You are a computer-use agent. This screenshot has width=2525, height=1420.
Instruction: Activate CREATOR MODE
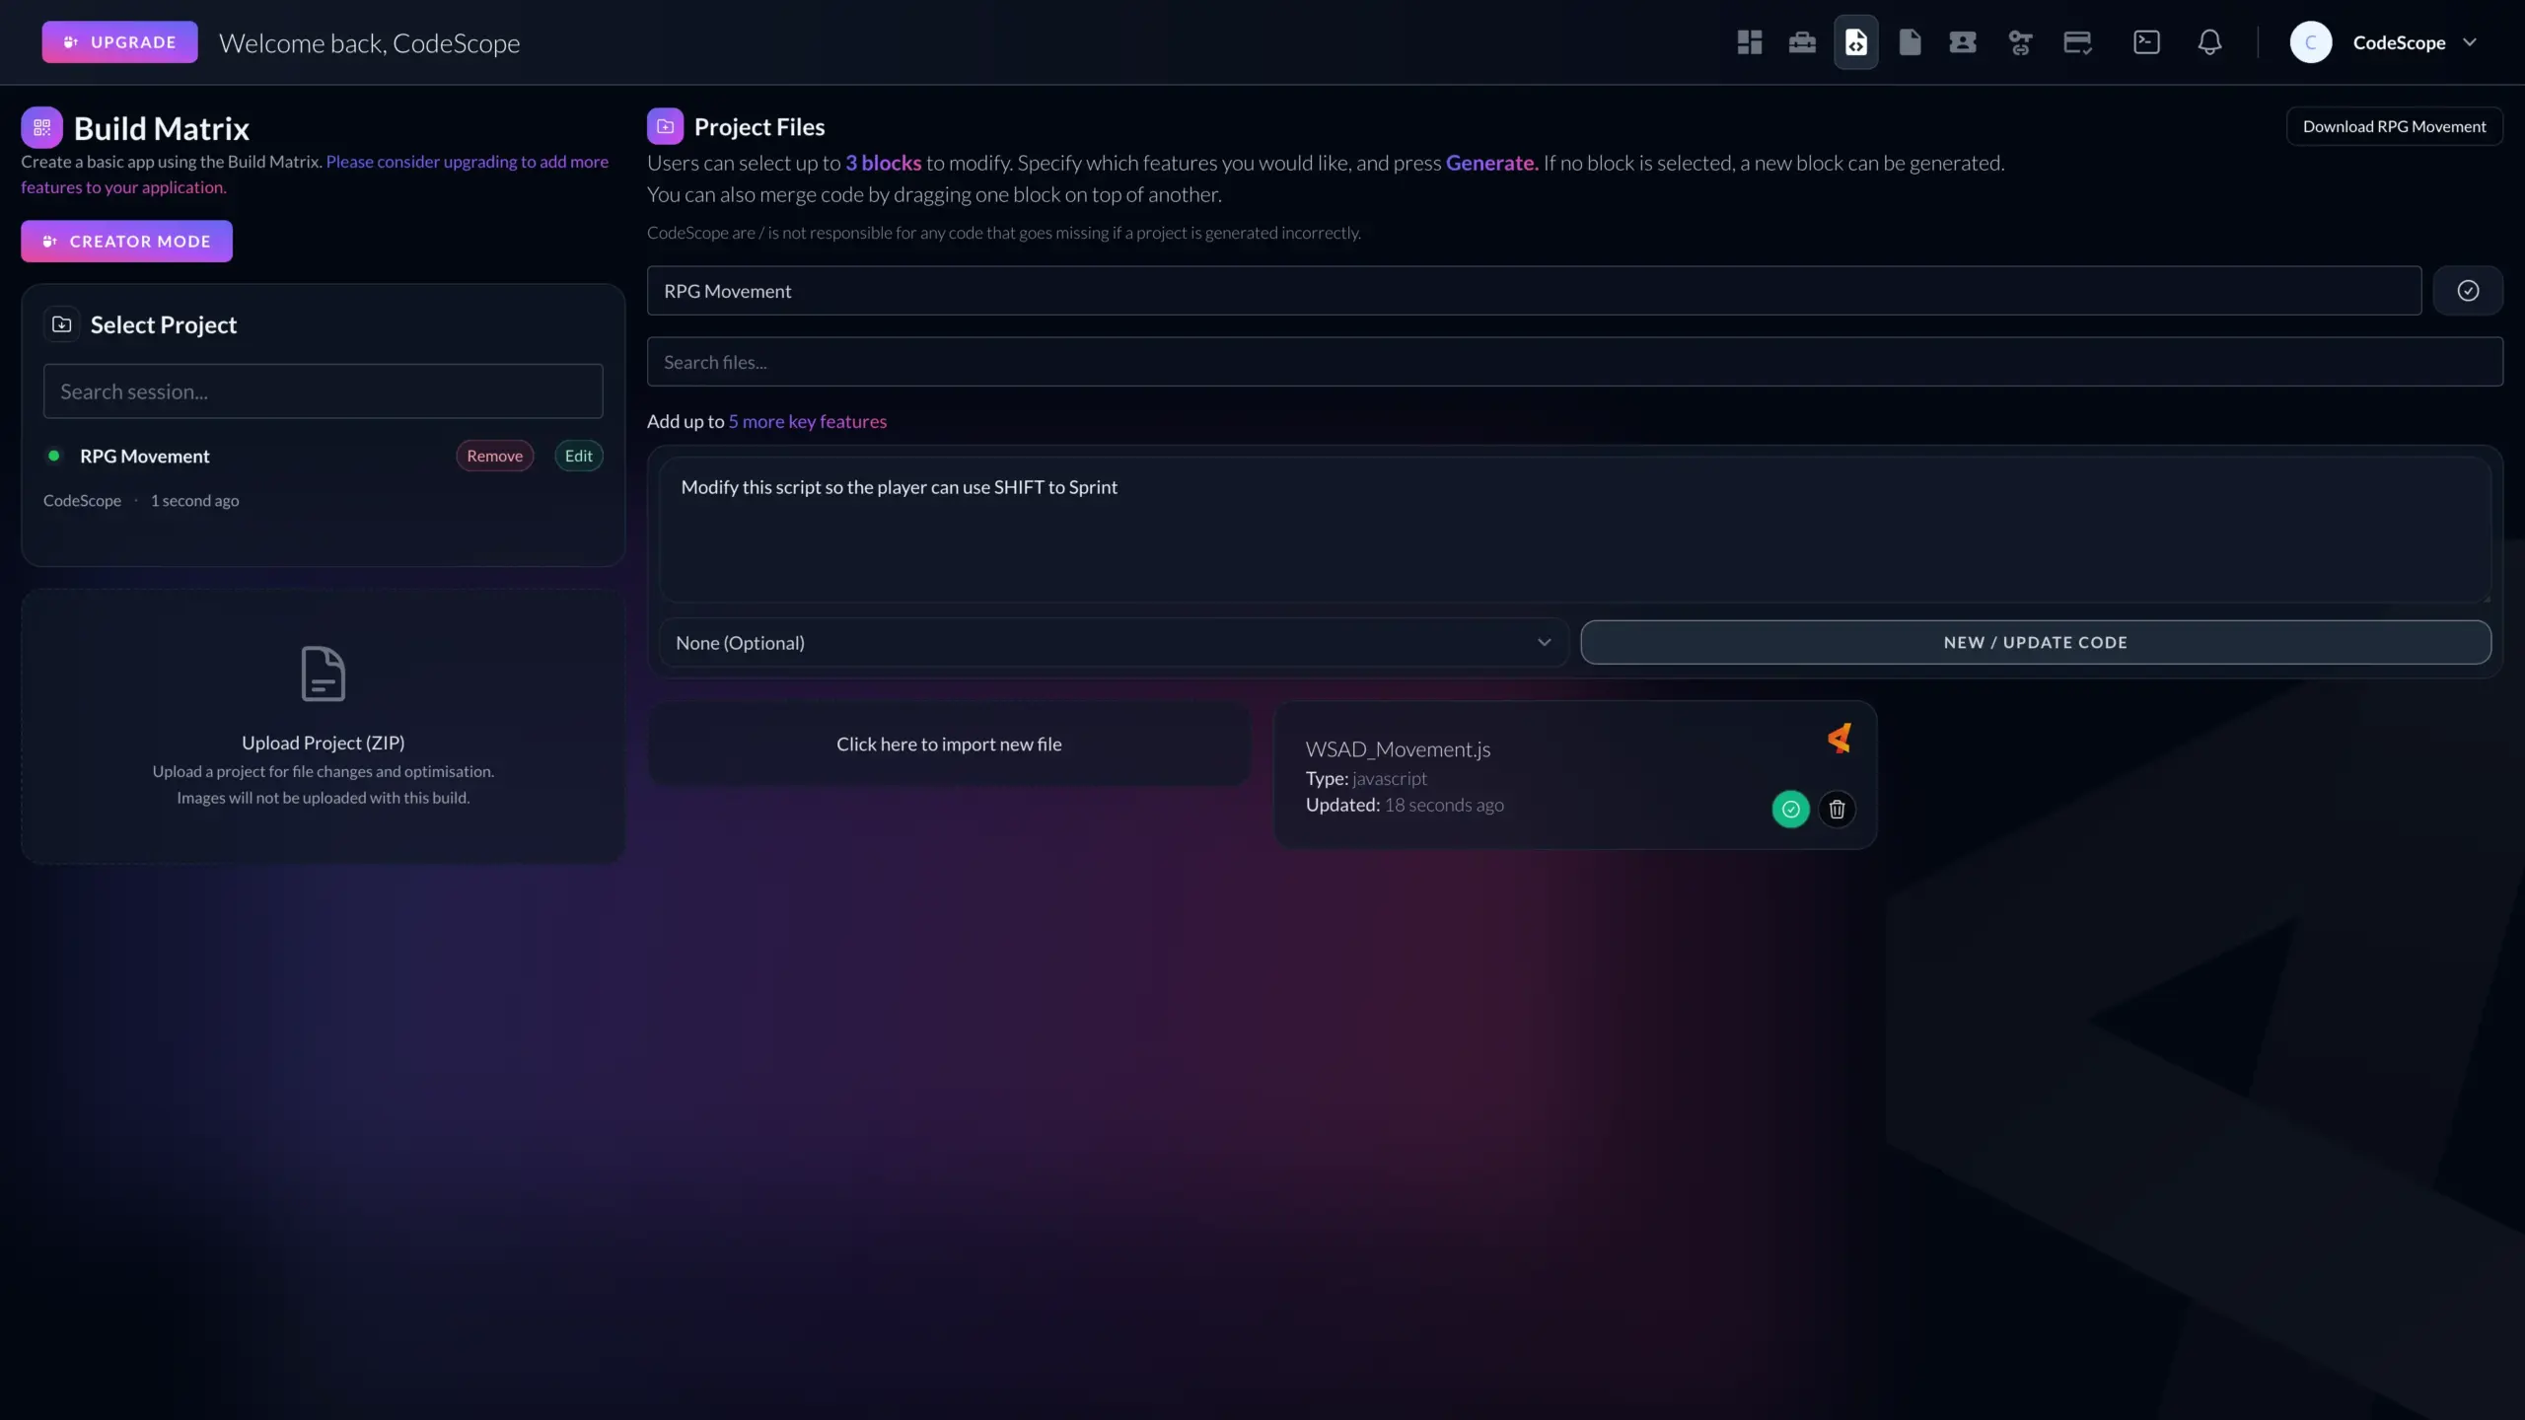click(126, 241)
